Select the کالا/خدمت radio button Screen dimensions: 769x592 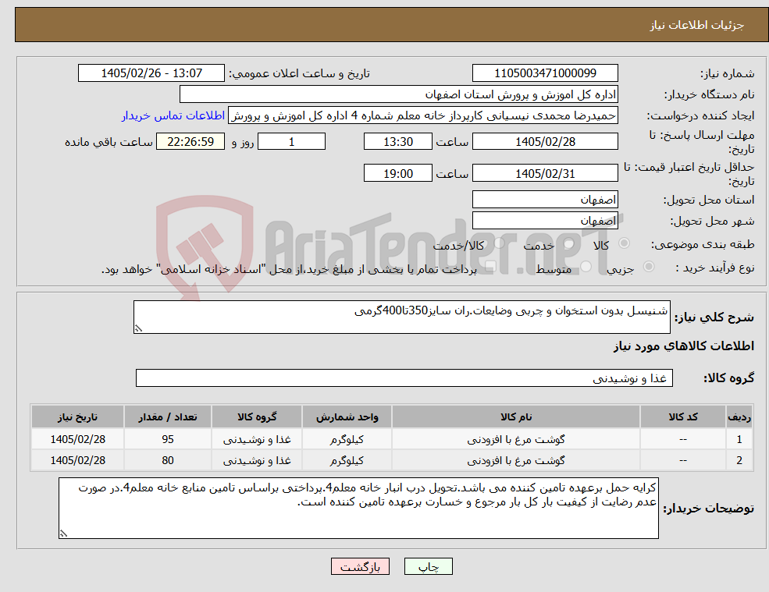[x=499, y=243]
